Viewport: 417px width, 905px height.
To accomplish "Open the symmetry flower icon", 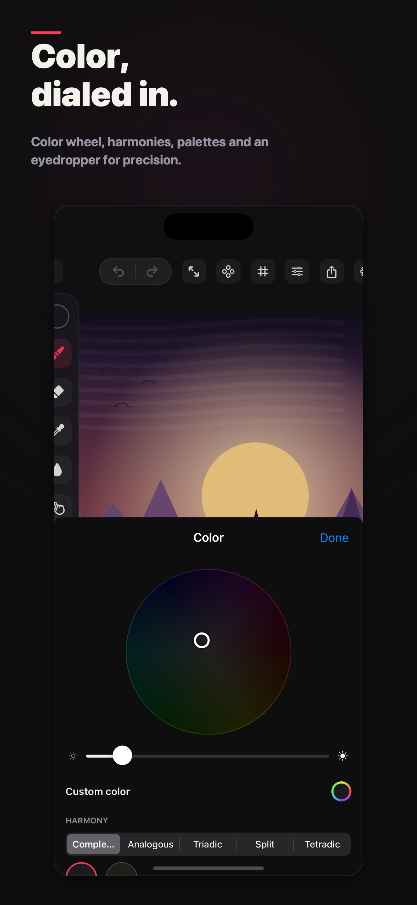I will pyautogui.click(x=228, y=272).
